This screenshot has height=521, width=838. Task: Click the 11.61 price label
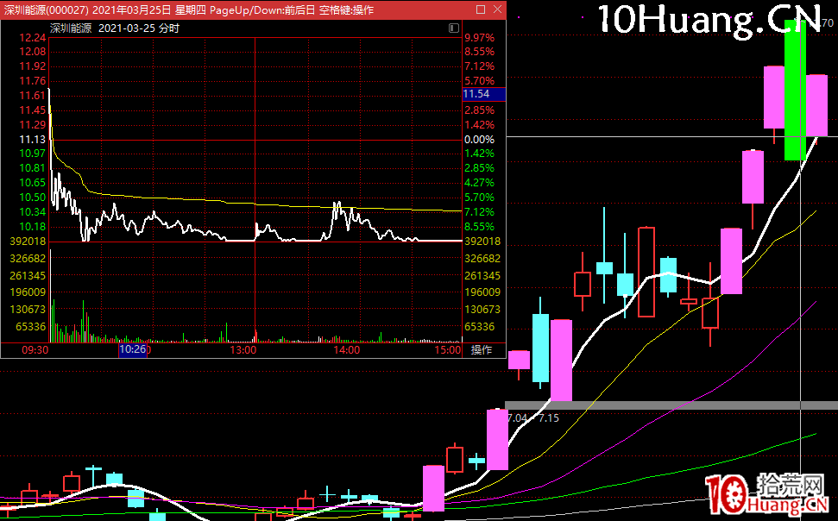(x=33, y=96)
